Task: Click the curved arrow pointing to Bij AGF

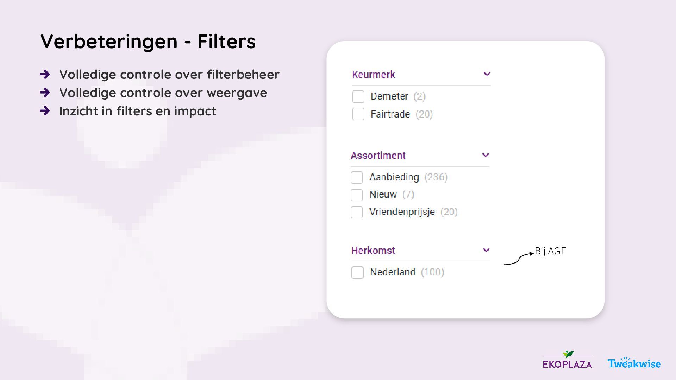Action: pyautogui.click(x=519, y=259)
